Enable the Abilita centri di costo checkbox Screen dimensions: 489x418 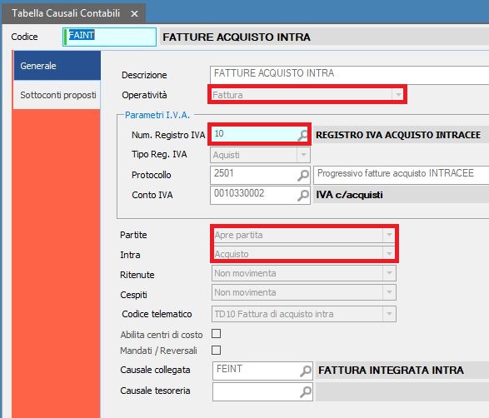(x=216, y=334)
